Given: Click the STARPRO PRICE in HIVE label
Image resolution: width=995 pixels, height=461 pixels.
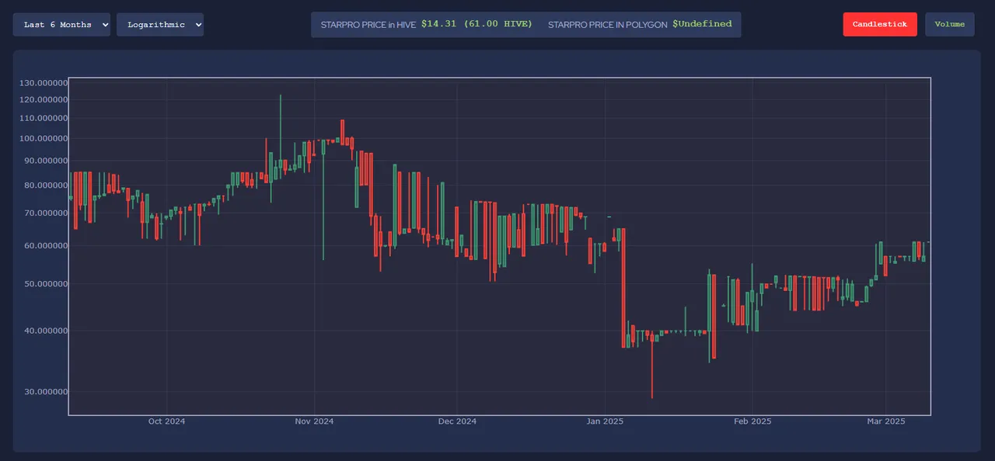Looking at the screenshot, I should point(368,25).
